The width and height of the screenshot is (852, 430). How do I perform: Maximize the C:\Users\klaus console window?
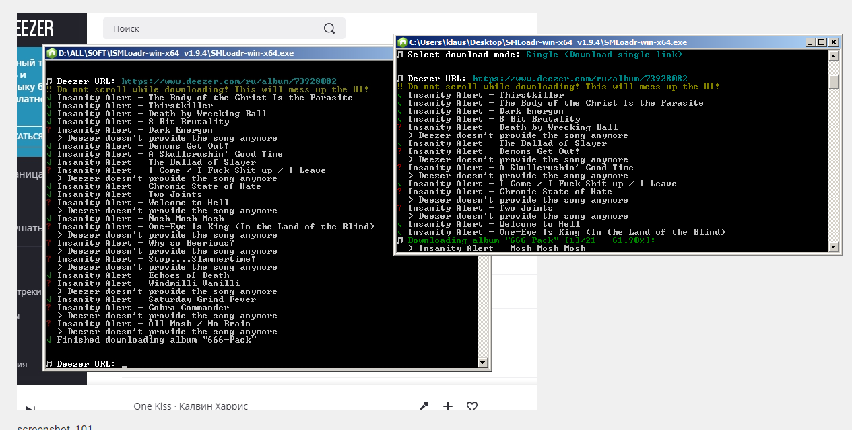pos(822,42)
